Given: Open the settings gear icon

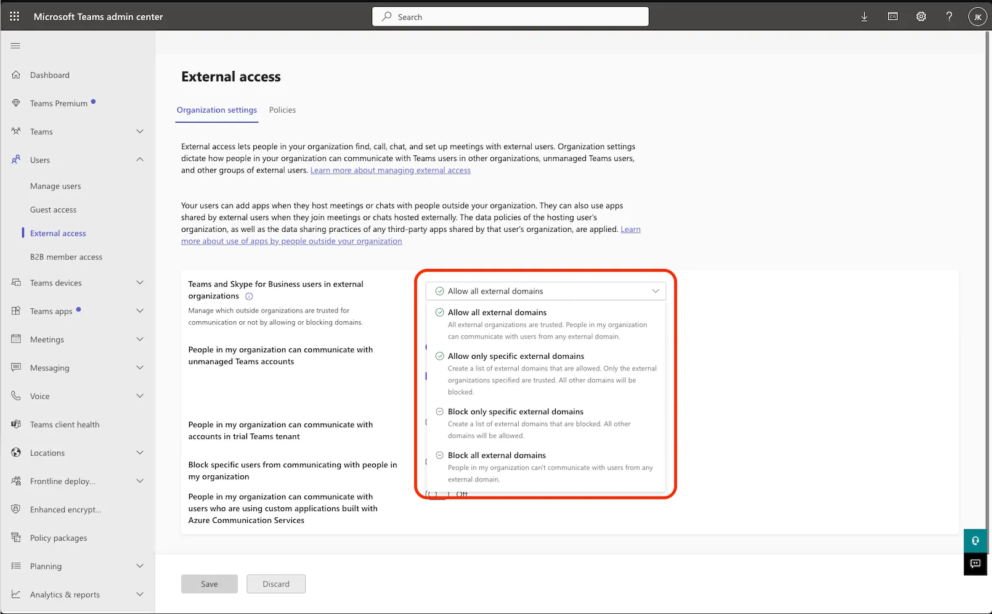Looking at the screenshot, I should (921, 17).
